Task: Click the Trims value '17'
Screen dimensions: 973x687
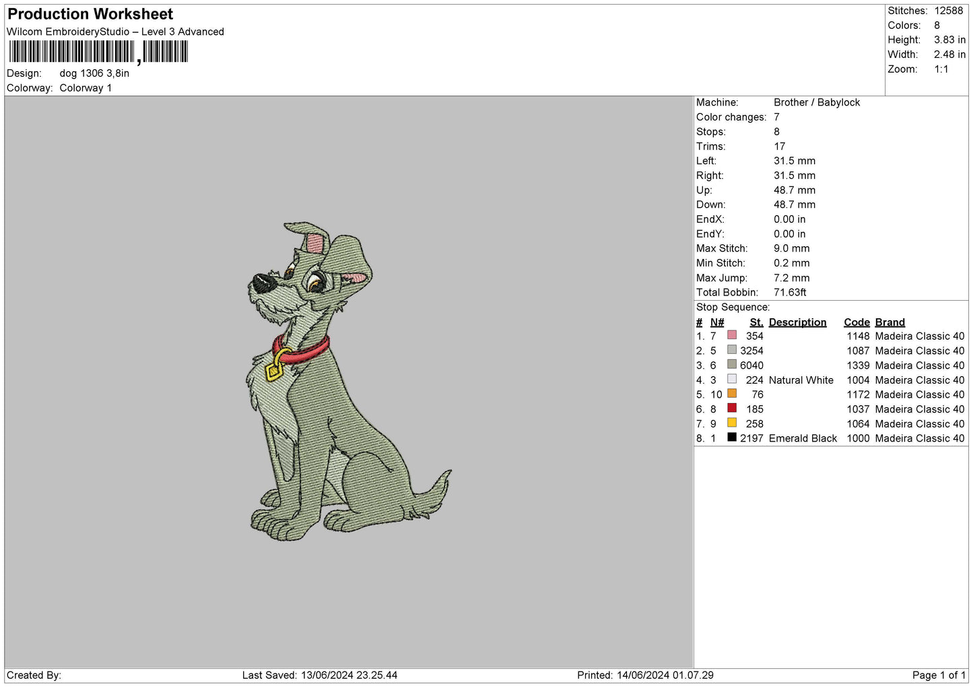Action: [x=780, y=146]
